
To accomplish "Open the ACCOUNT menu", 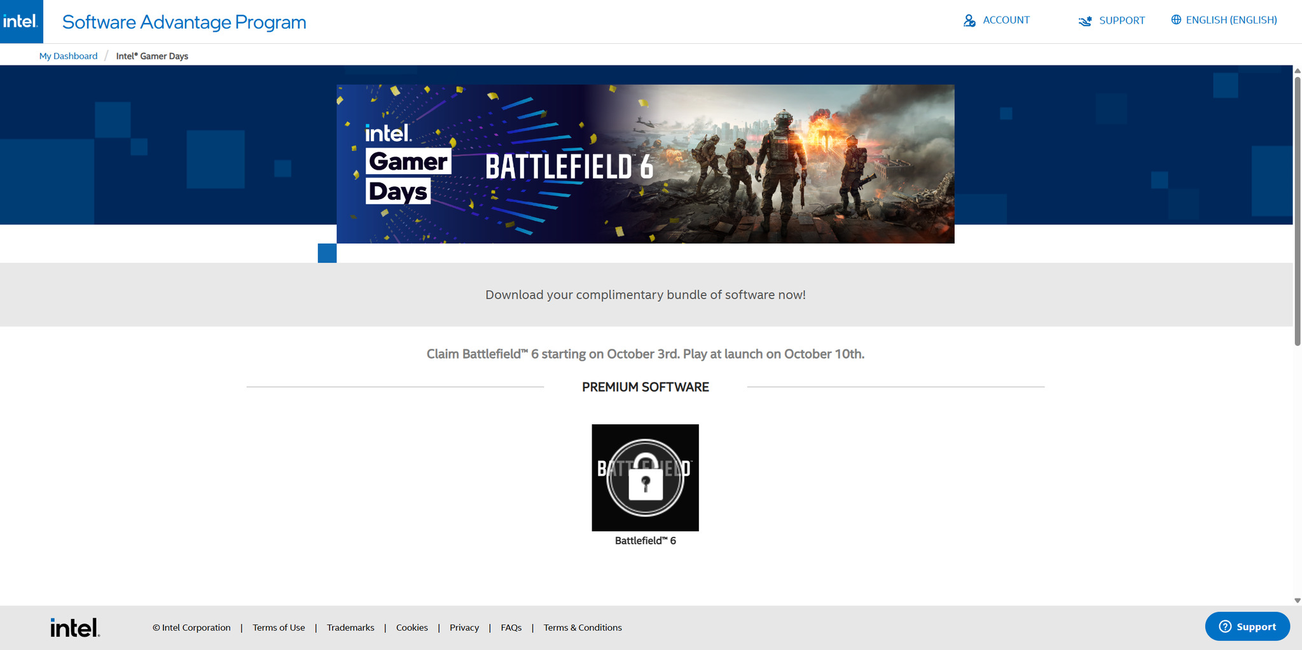I will point(1006,20).
